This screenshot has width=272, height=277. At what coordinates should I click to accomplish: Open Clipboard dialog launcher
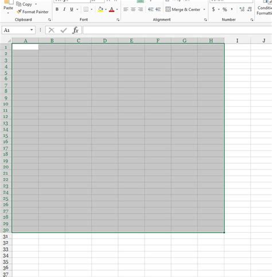pos(49,20)
